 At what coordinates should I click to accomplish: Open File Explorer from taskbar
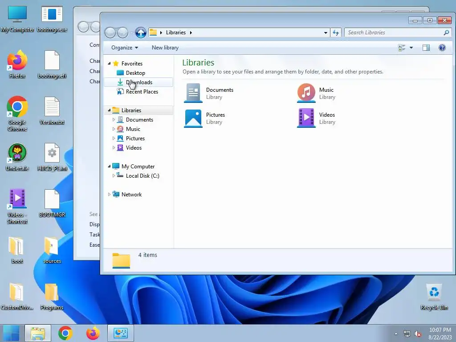(x=38, y=333)
